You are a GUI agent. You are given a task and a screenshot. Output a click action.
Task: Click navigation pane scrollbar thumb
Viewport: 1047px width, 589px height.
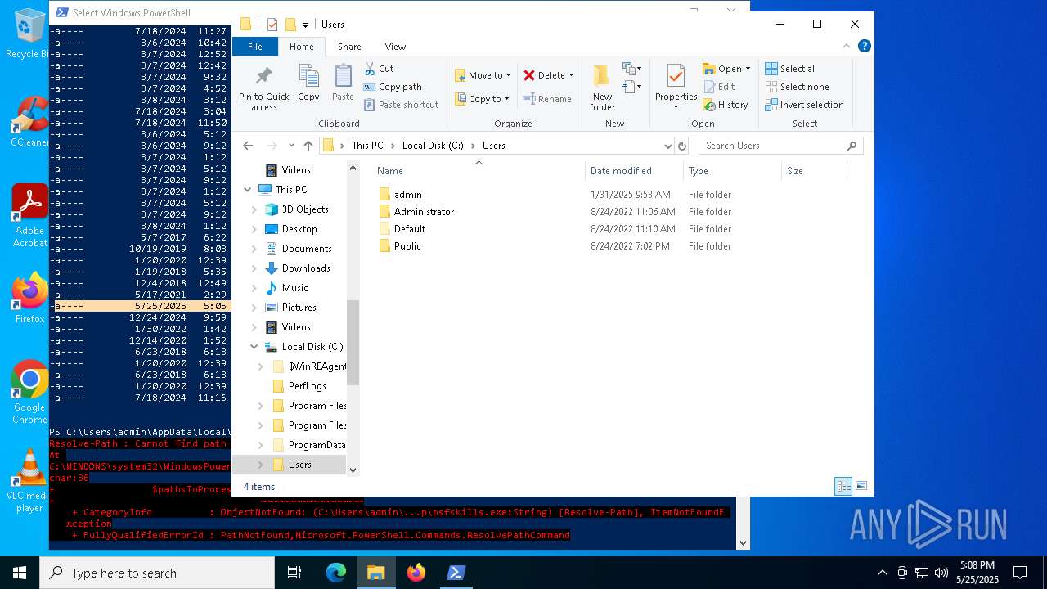[x=353, y=342]
